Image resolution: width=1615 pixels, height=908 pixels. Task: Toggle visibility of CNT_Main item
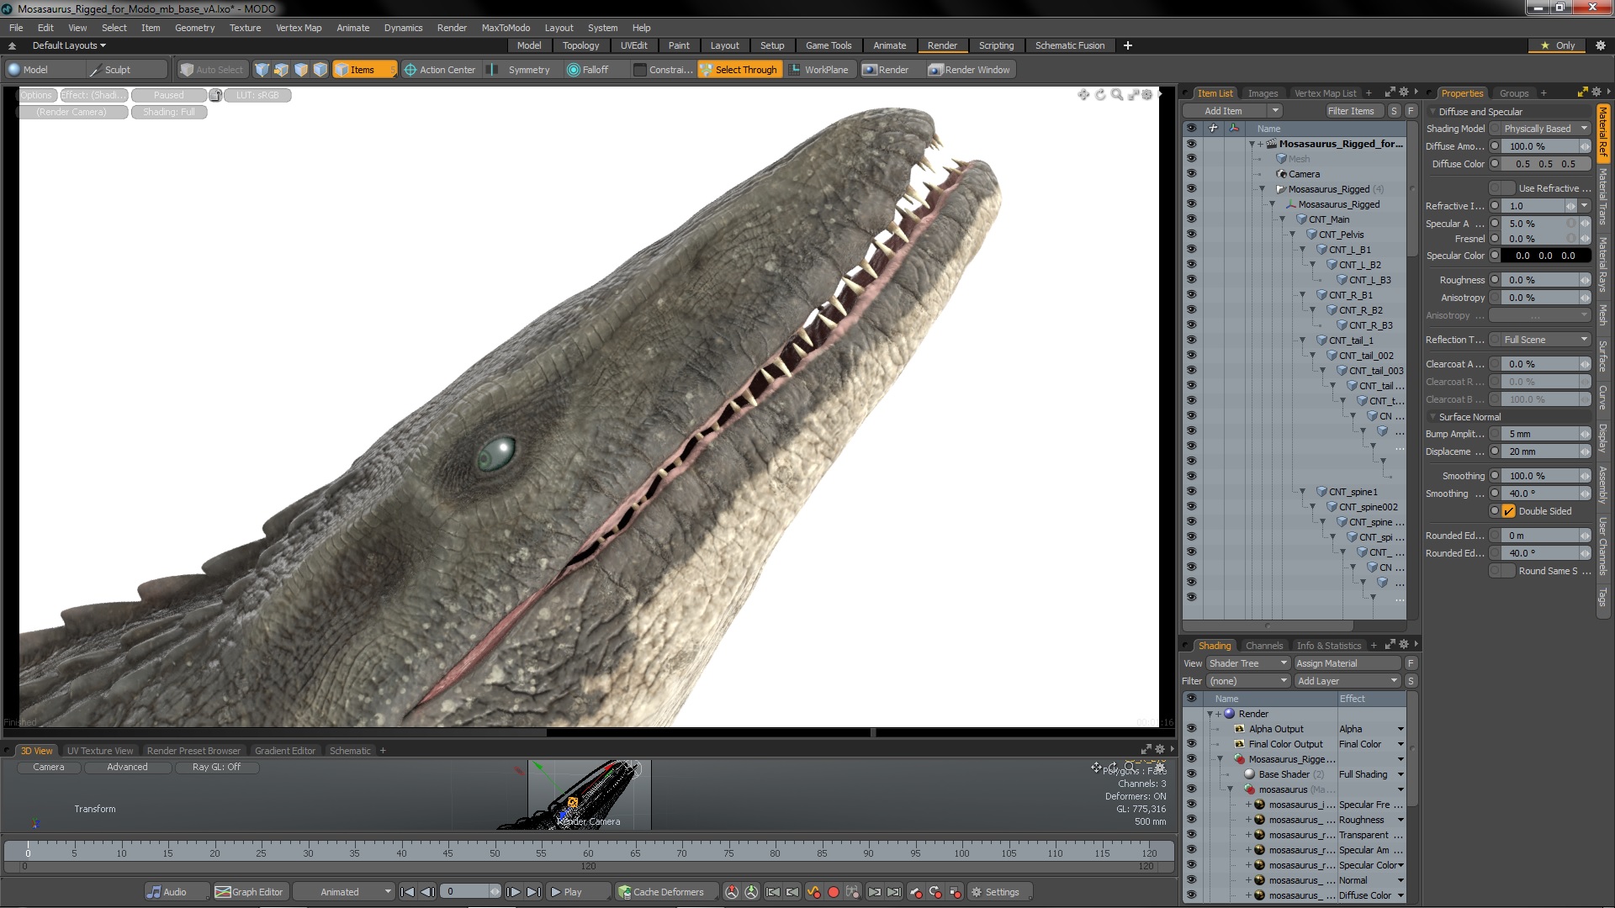1191,219
